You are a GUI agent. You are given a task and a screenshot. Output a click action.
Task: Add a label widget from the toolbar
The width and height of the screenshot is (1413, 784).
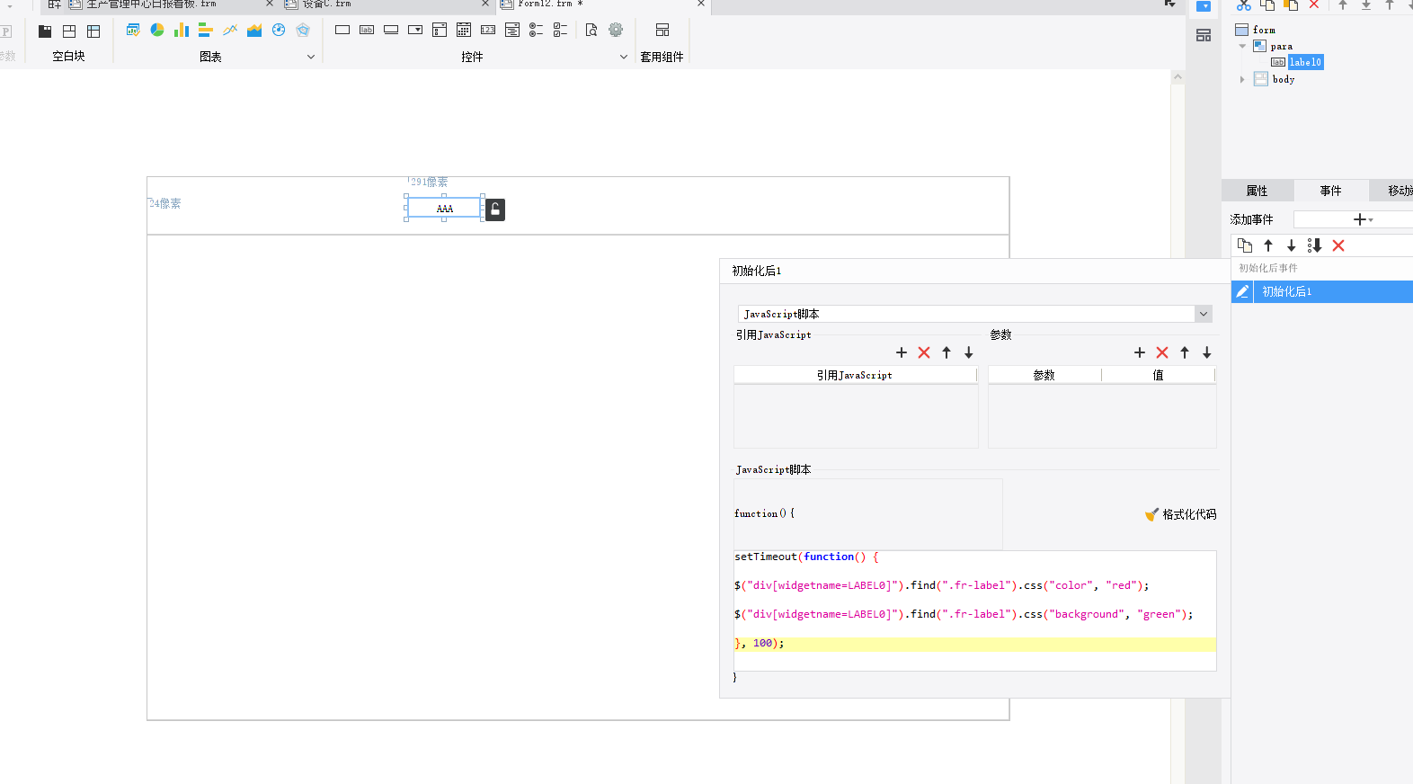(367, 30)
